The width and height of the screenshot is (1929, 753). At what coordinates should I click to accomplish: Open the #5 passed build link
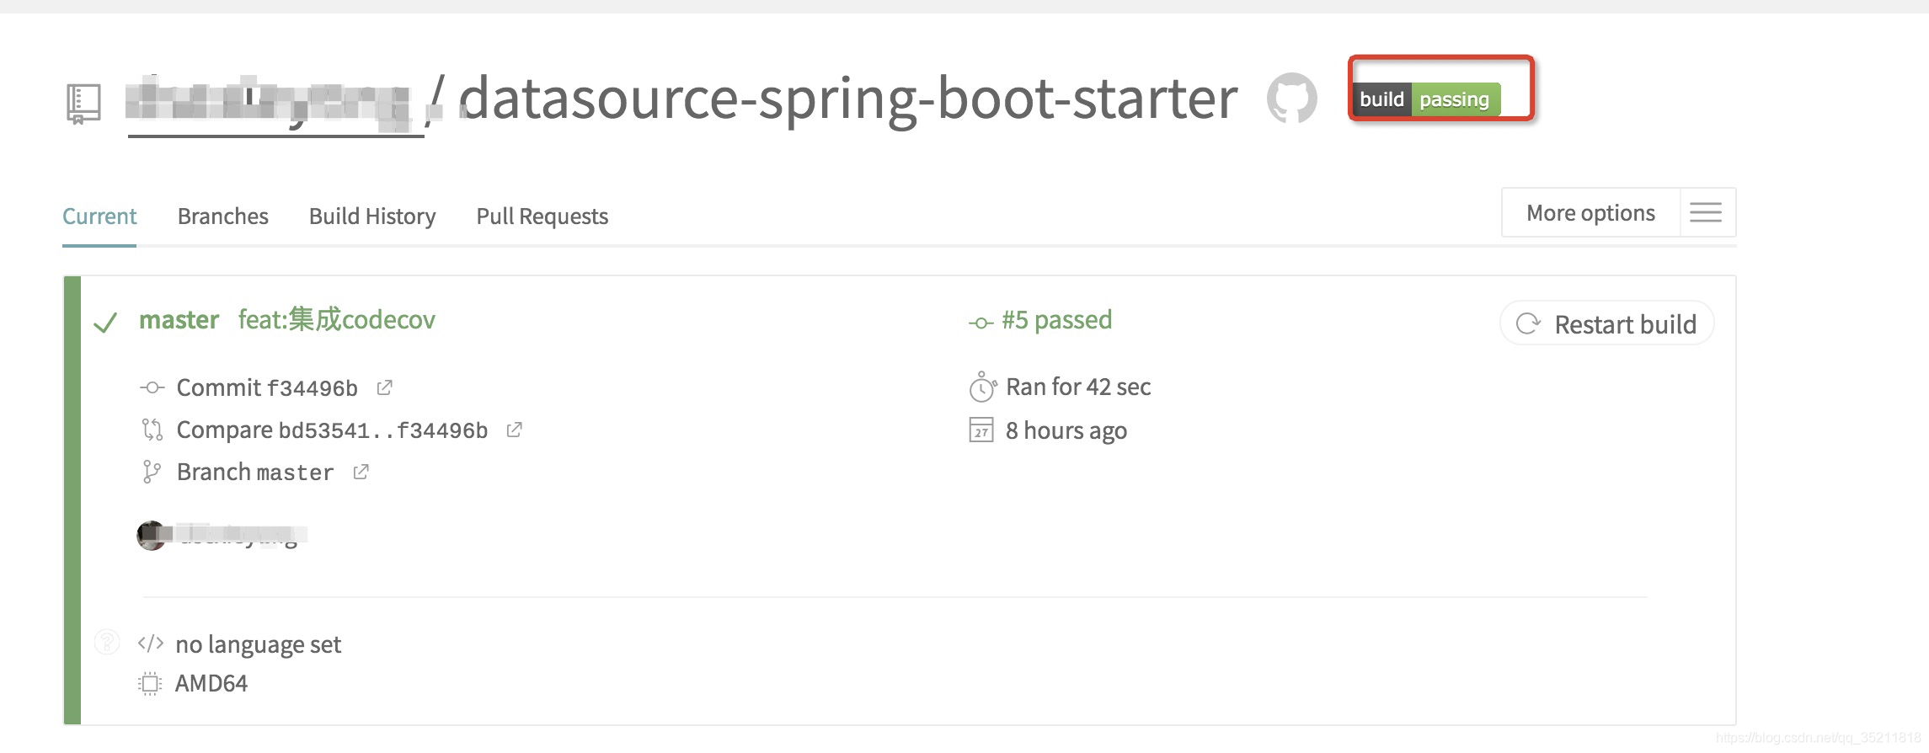[1055, 320]
